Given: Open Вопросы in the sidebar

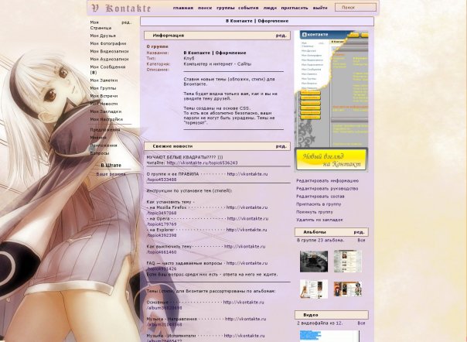Looking at the screenshot, I should coord(100,153).
